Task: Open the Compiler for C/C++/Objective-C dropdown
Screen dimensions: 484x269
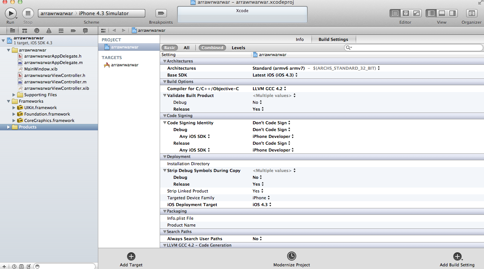Action: [269, 89]
